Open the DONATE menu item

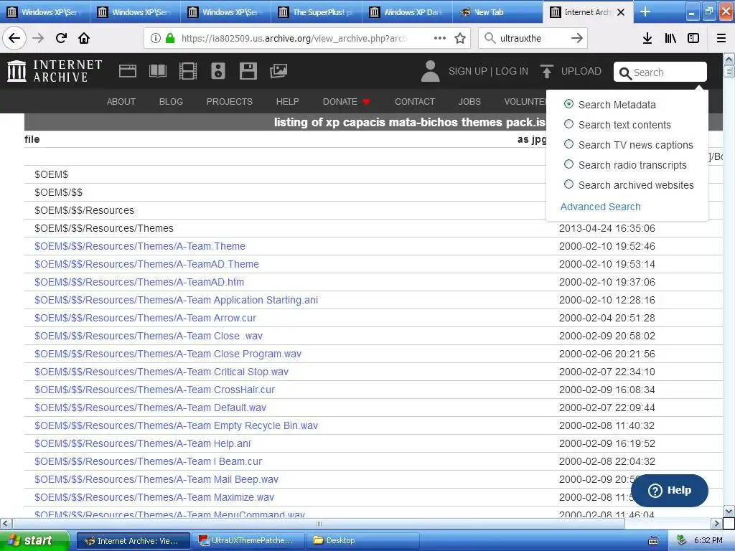pyautogui.click(x=346, y=102)
